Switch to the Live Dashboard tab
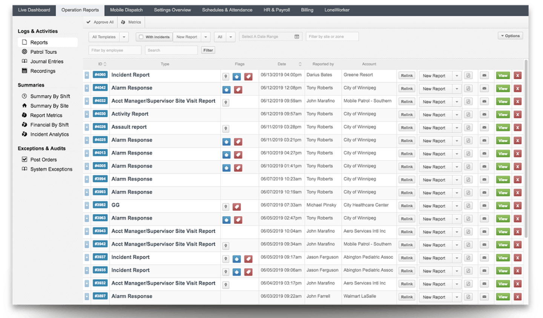Viewport: 543px width, 318px height. pyautogui.click(x=34, y=10)
